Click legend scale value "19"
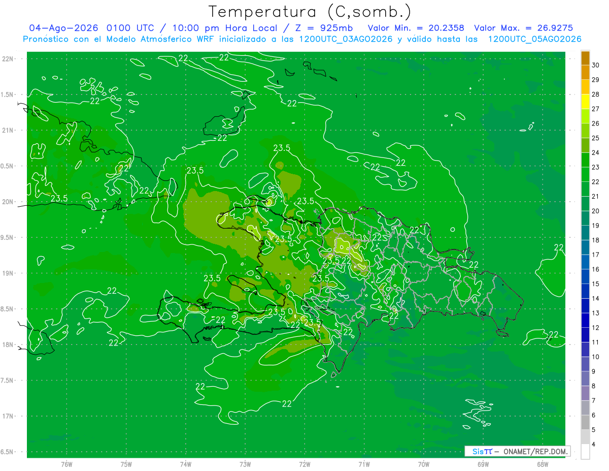 click(595, 226)
